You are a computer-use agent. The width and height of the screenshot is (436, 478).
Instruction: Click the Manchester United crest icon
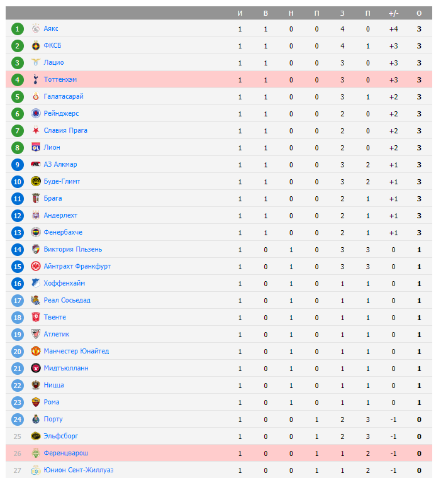[36, 351]
